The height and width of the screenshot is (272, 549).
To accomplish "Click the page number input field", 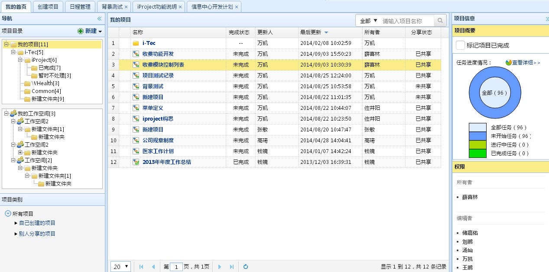I will [x=176, y=267].
